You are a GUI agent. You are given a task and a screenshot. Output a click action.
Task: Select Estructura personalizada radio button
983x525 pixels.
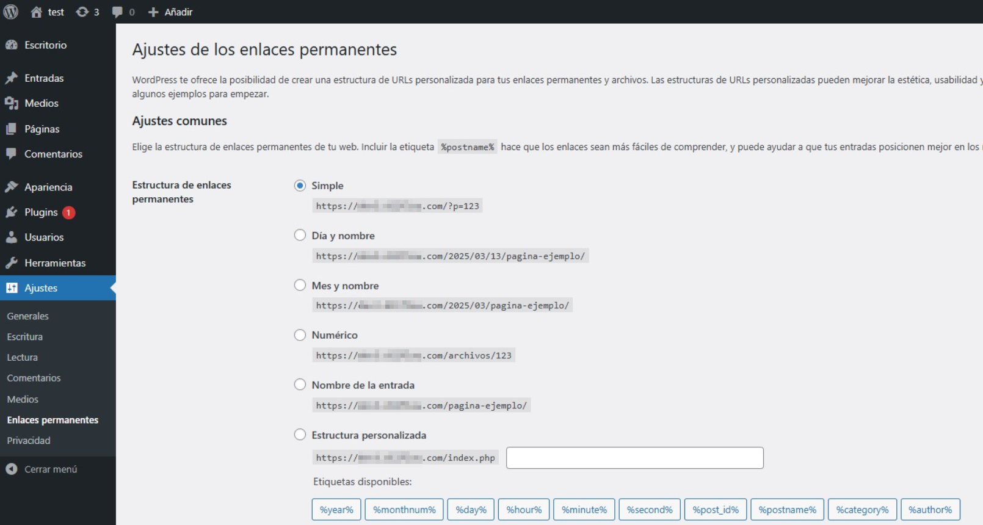[300, 435]
